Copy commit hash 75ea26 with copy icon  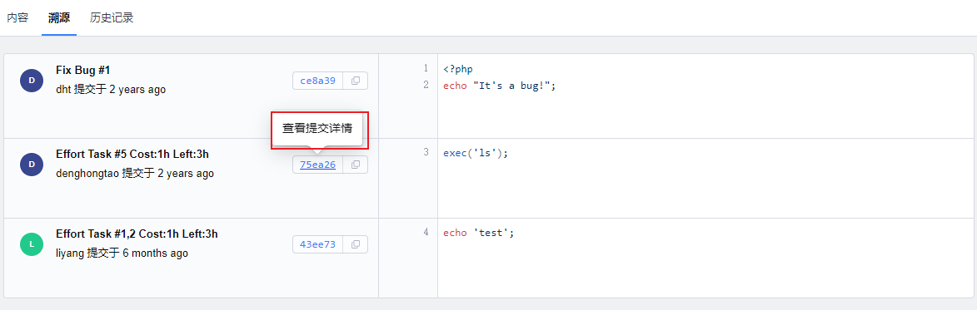coord(355,165)
